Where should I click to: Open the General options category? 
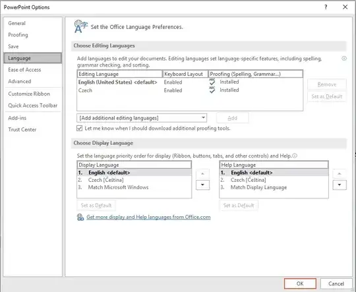[x=16, y=23]
